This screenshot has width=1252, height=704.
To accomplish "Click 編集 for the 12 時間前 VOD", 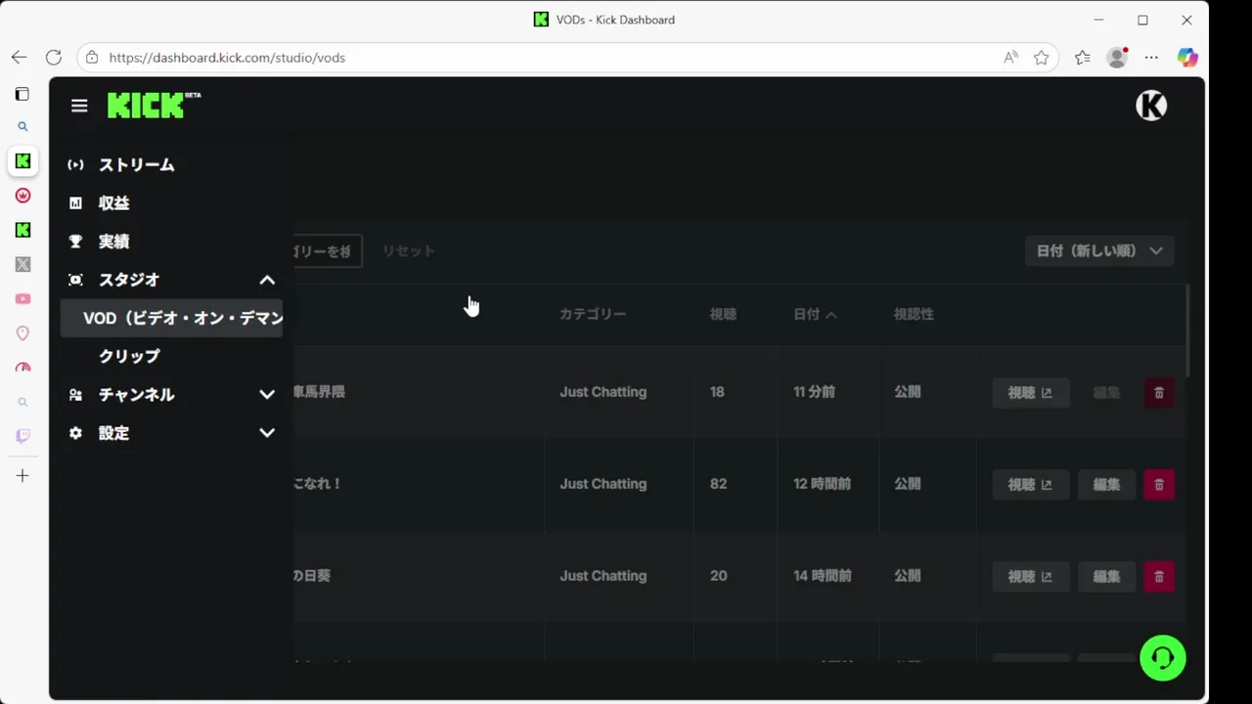I will point(1106,485).
